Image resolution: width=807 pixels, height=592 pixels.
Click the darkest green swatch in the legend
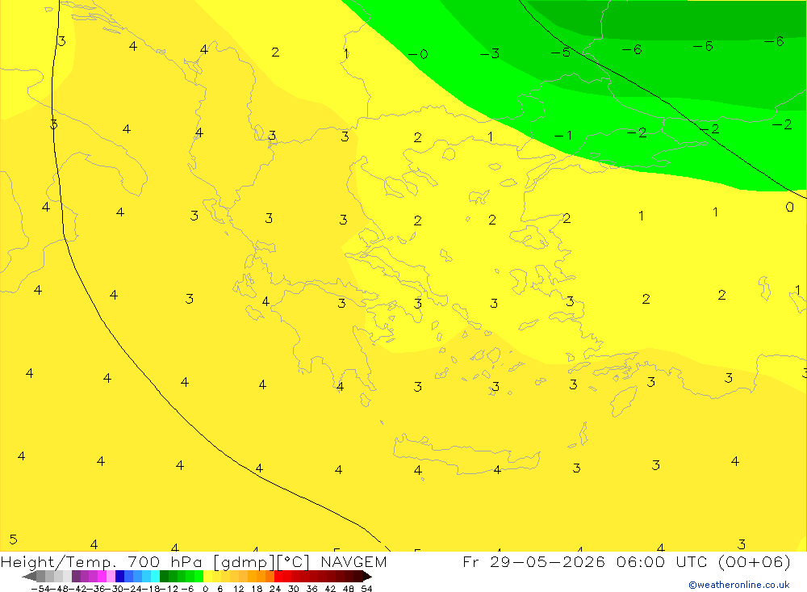coord(164,577)
